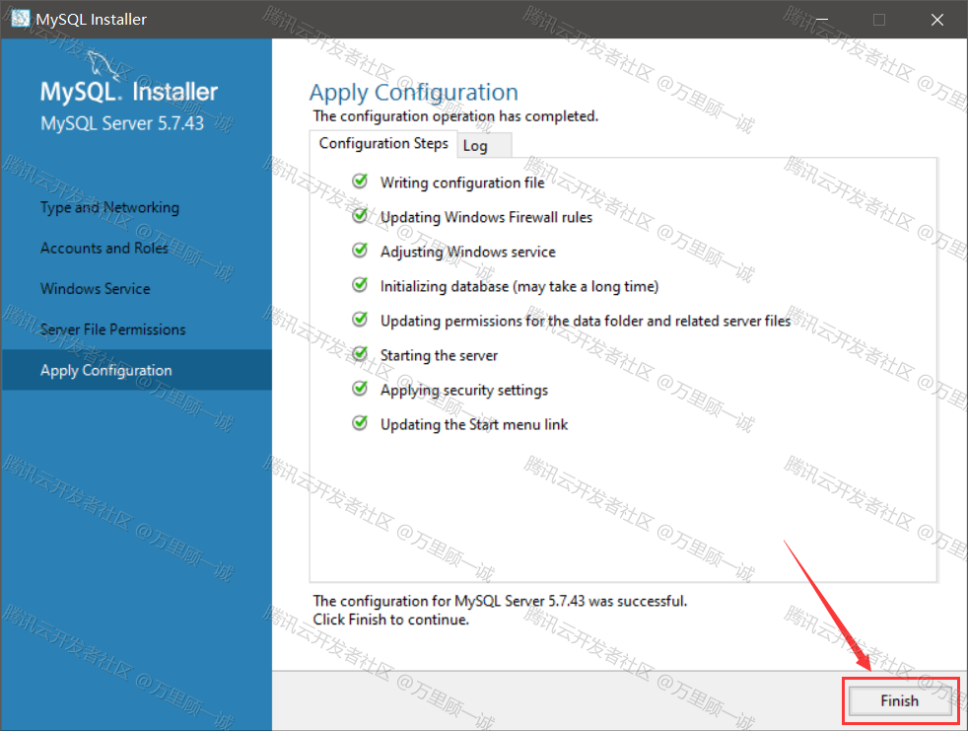Open Accounts and Roles step in sidebar
Viewport: 968px width, 731px height.
click(104, 248)
